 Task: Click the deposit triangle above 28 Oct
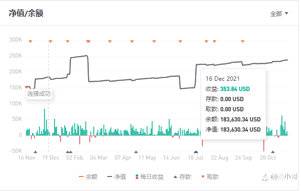pos(273,152)
